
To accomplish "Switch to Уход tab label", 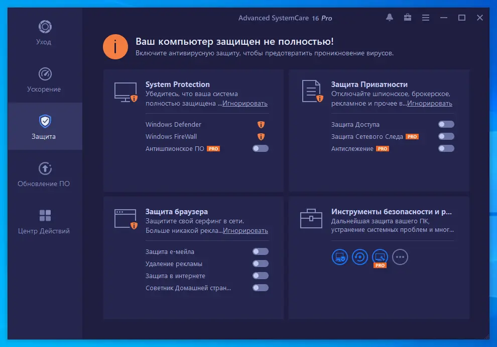I will pyautogui.click(x=44, y=42).
